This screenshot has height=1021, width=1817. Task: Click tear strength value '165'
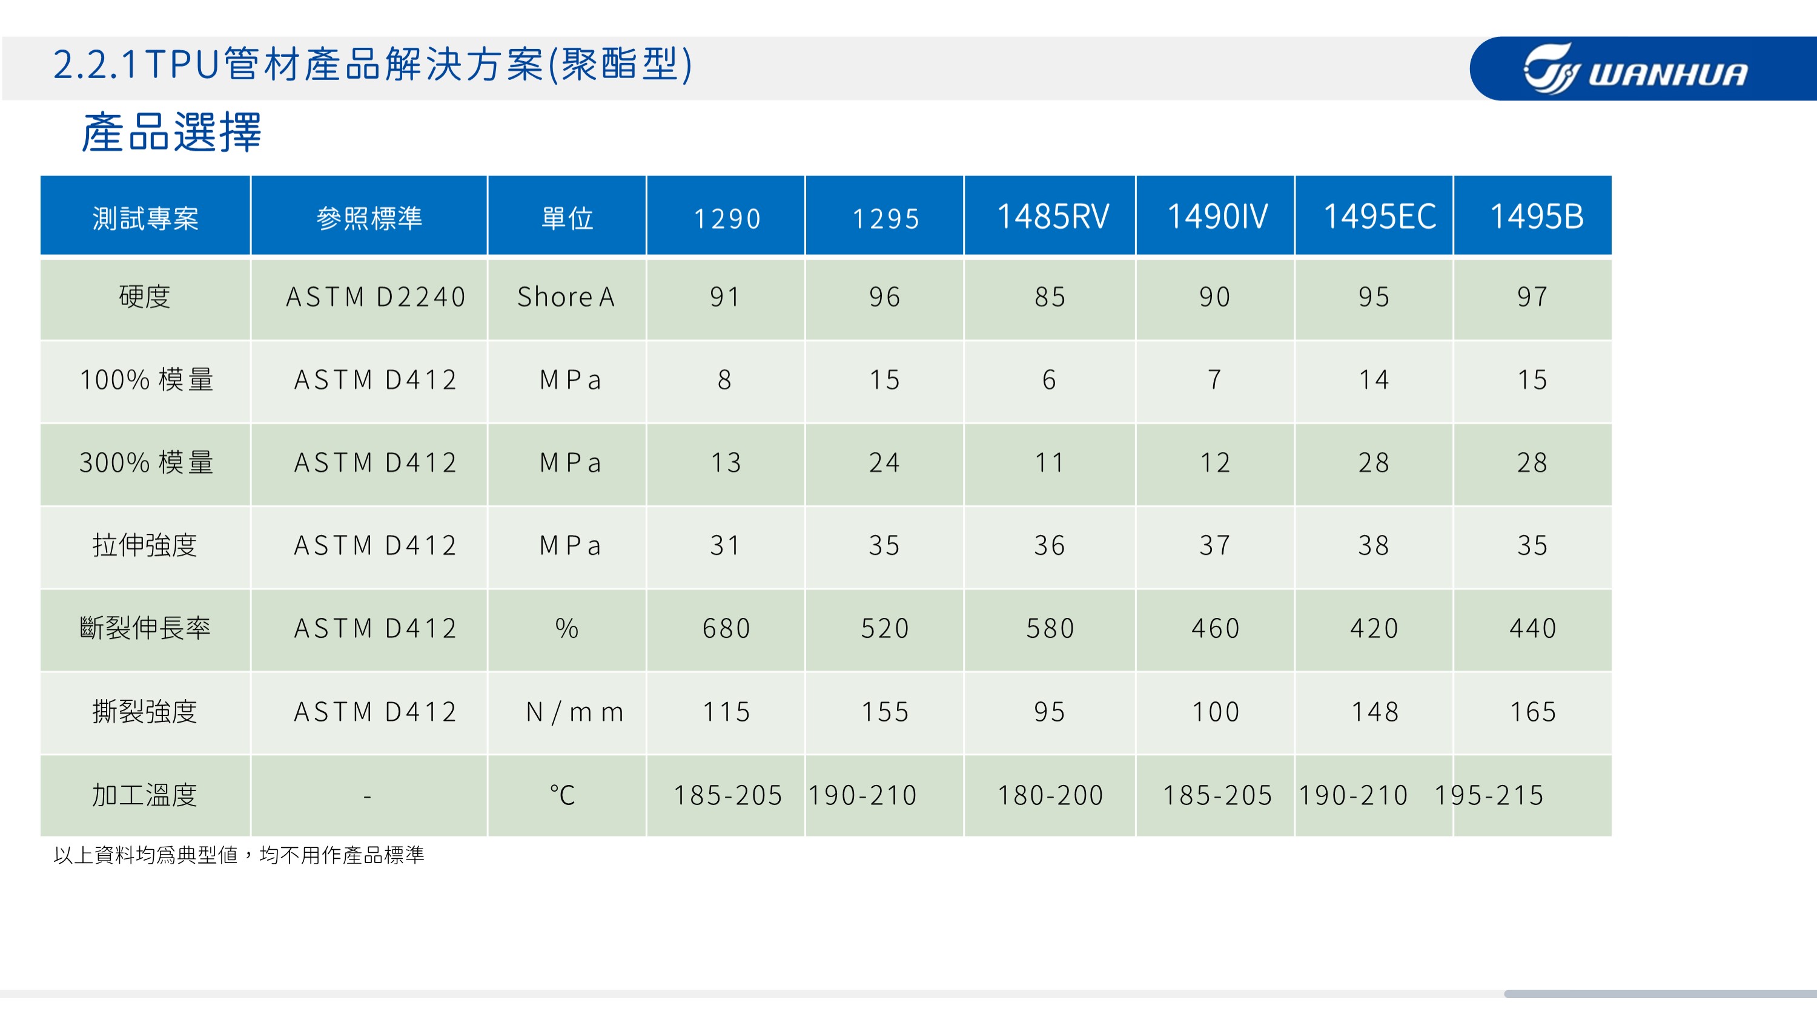(x=1533, y=712)
